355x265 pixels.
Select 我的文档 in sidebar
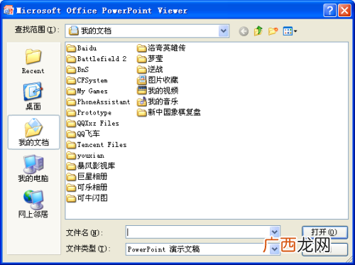point(33,132)
